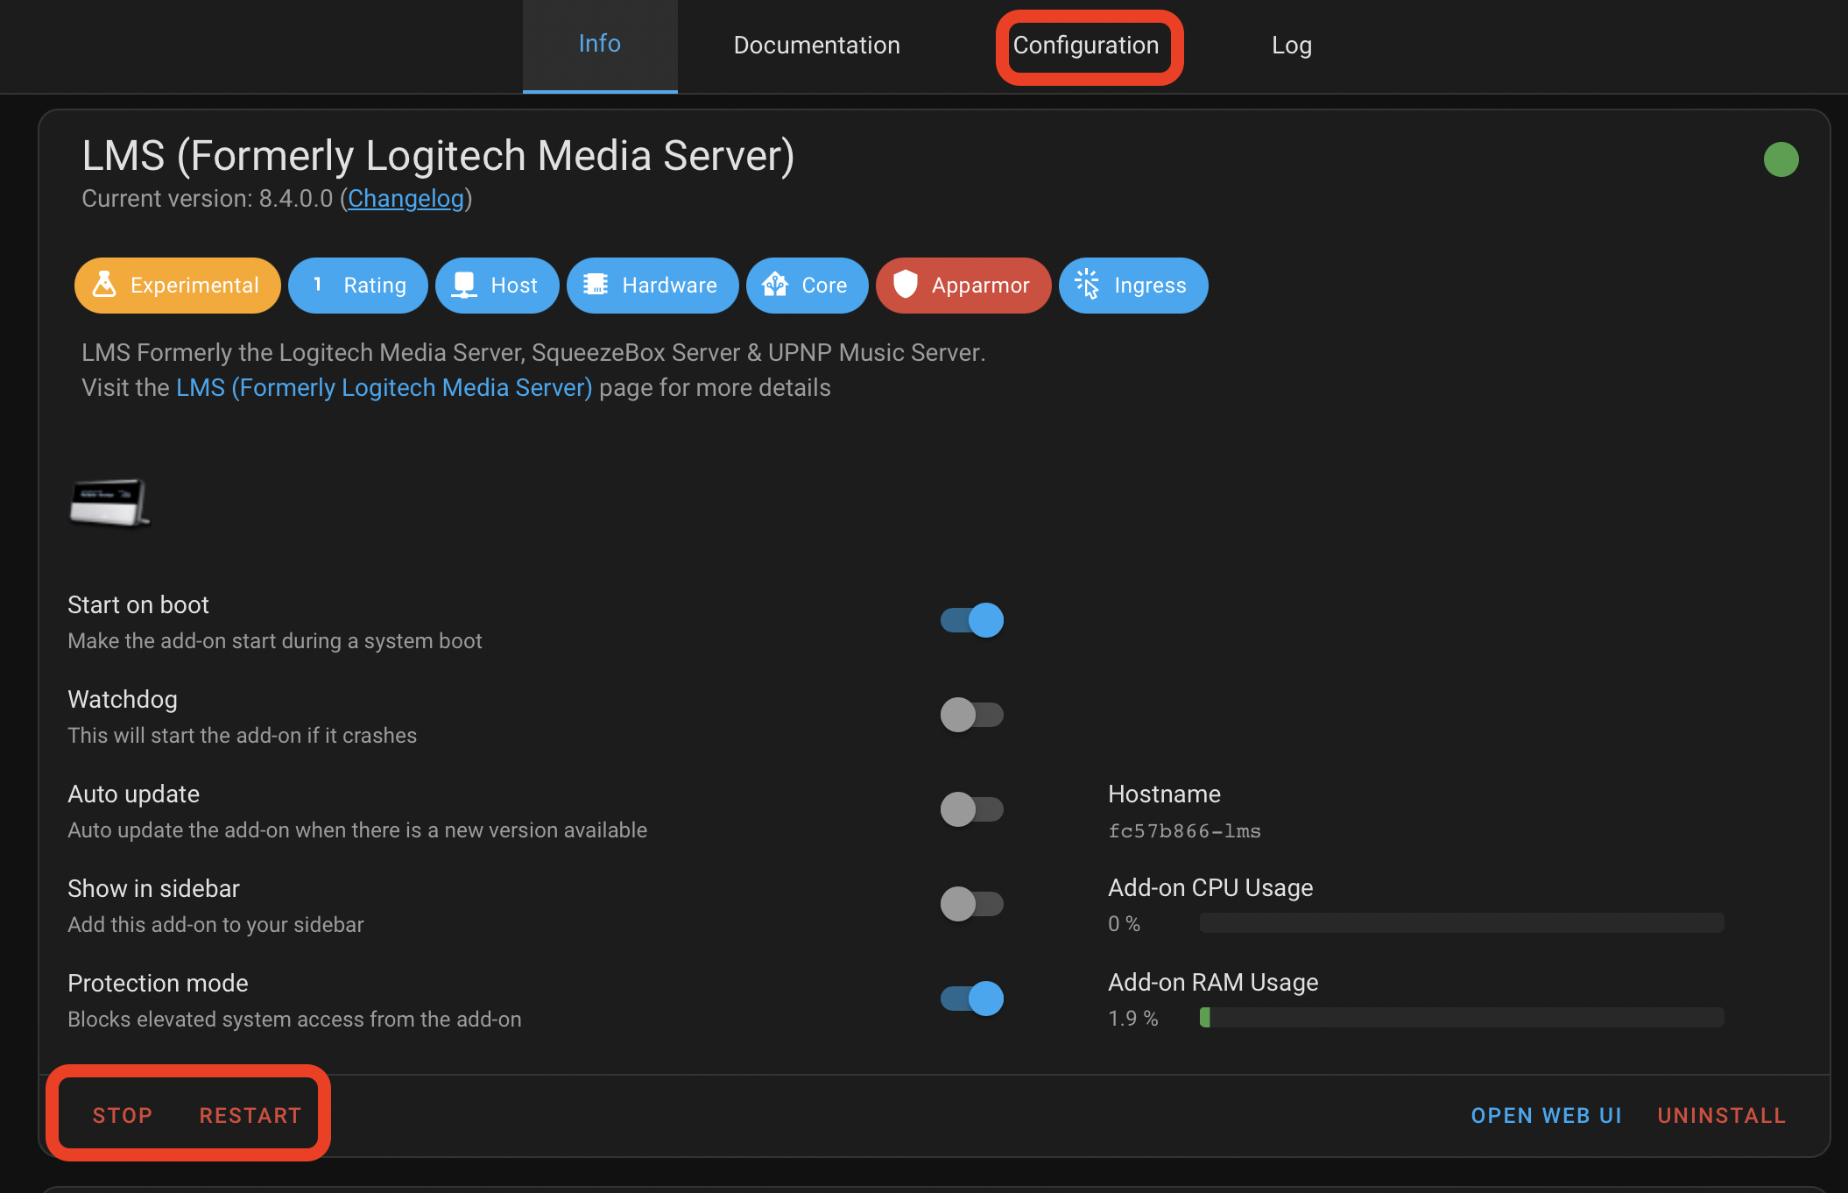Click the Watchdog description text
Screen dimensions: 1848x1193
coord(243,736)
